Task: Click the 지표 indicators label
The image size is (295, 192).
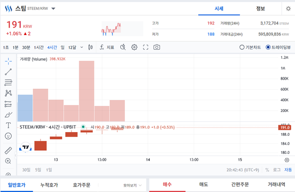Action: pos(110,47)
